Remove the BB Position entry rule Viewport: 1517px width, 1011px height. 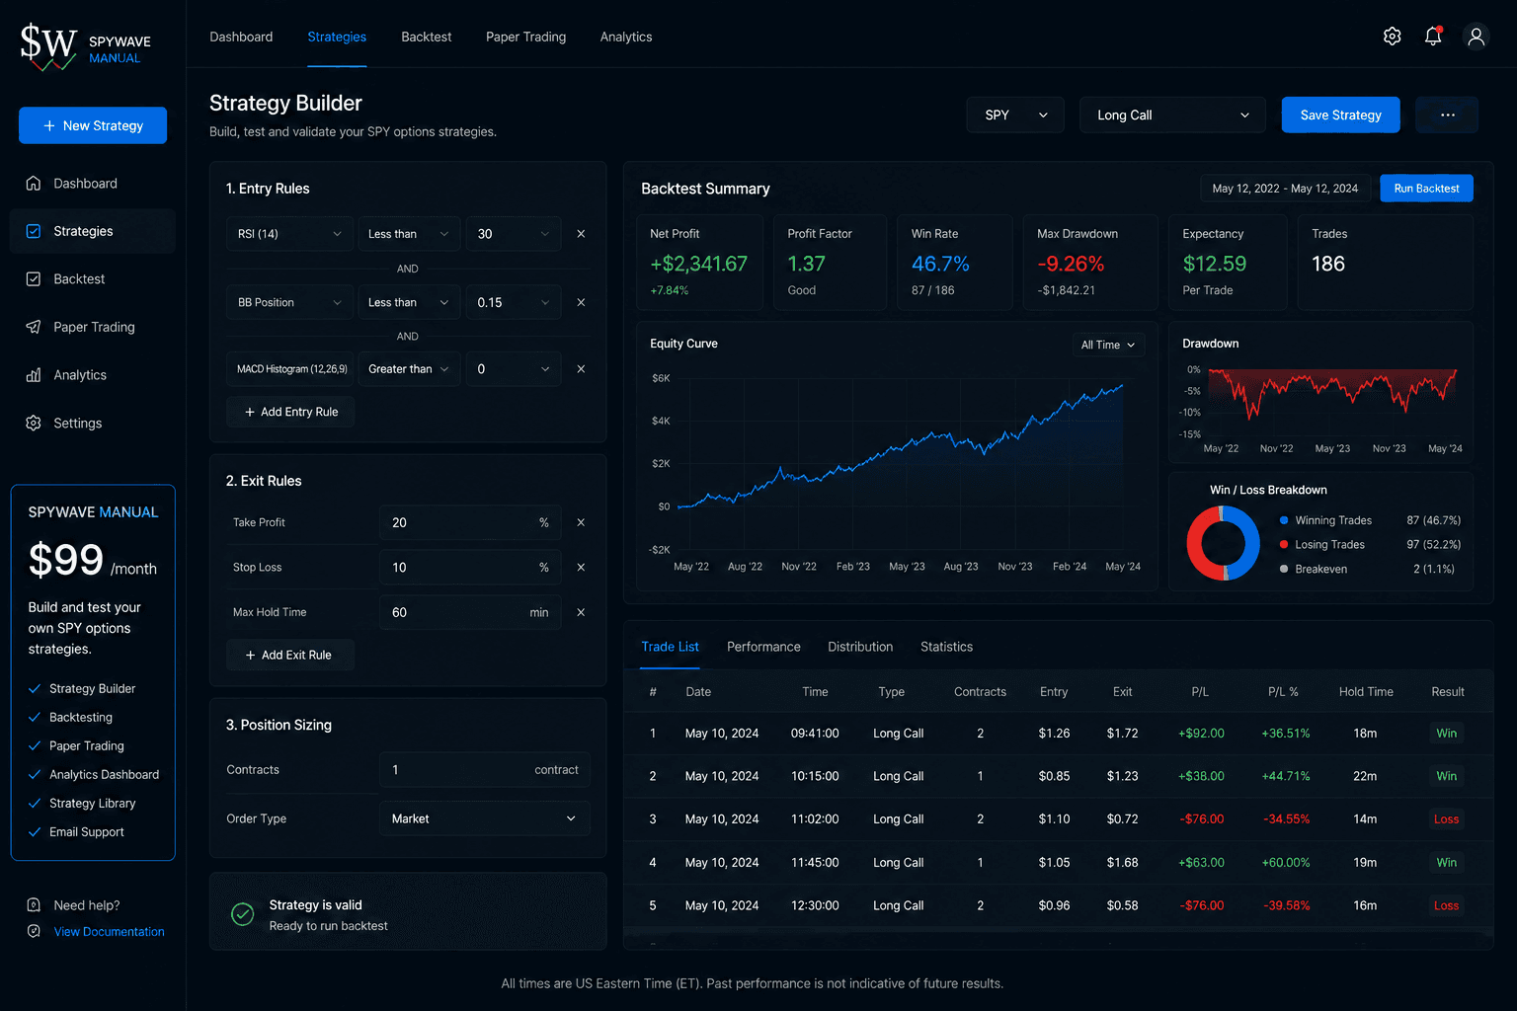[x=581, y=302]
